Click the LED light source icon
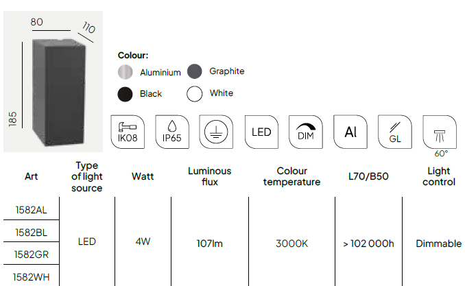 [x=261, y=132]
